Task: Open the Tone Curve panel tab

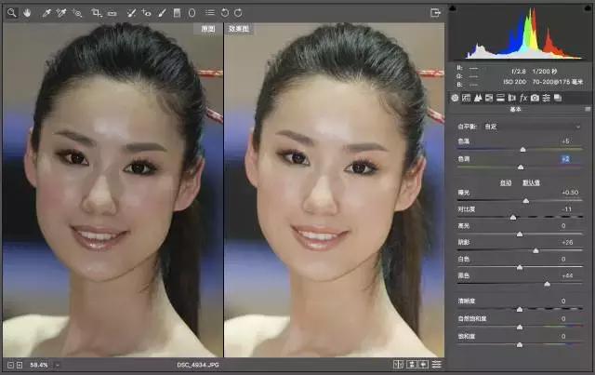Action: tap(466, 98)
